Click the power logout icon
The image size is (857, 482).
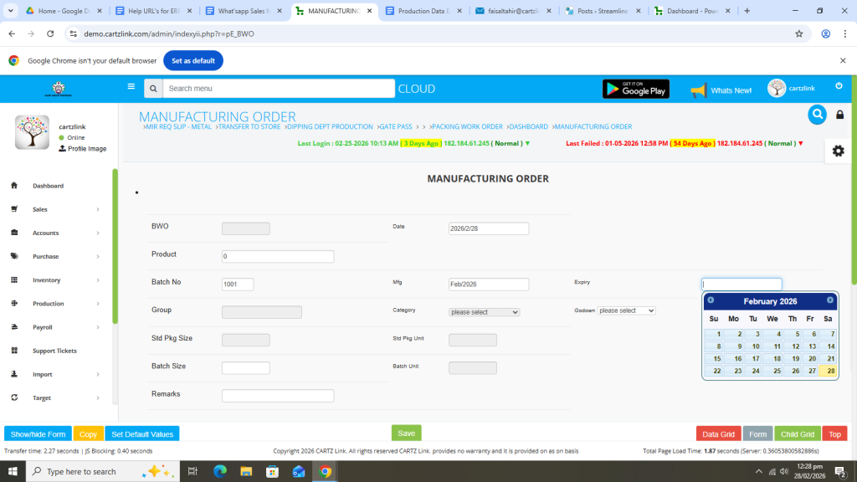(839, 86)
